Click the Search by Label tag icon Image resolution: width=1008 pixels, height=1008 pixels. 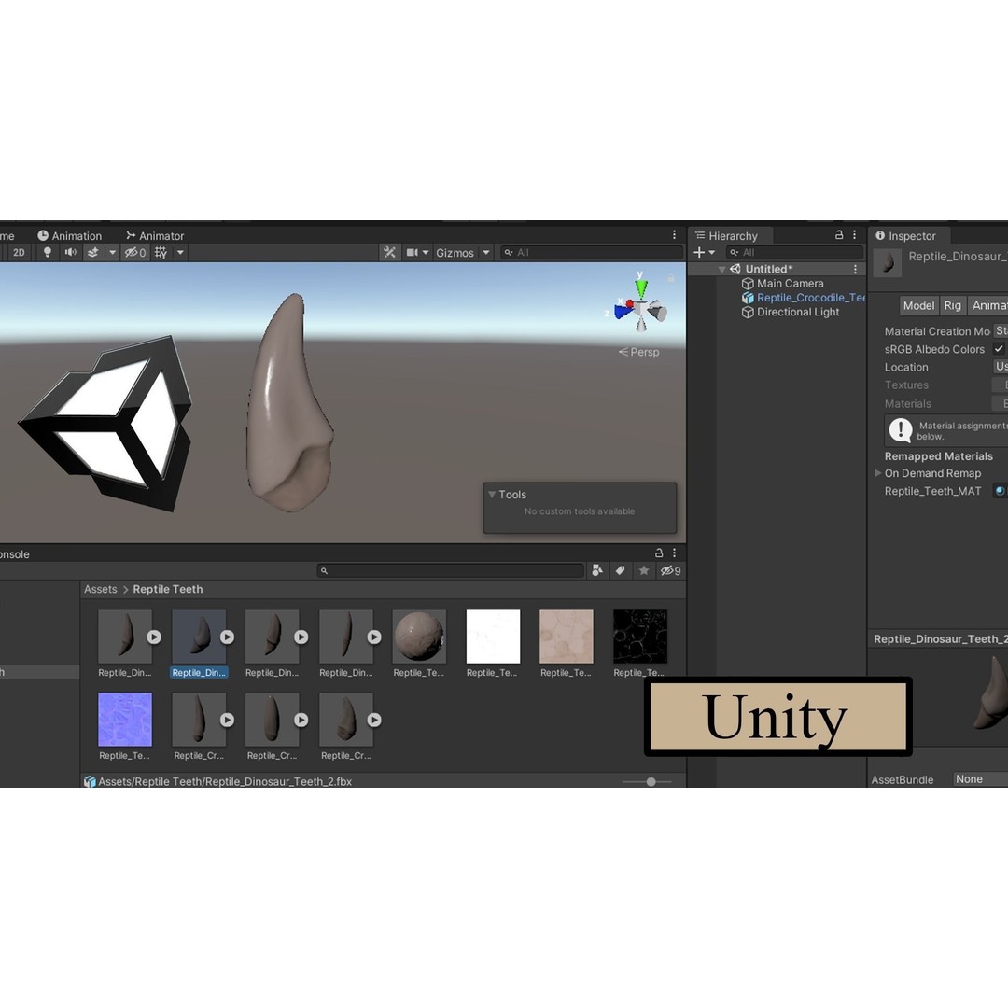pos(621,570)
